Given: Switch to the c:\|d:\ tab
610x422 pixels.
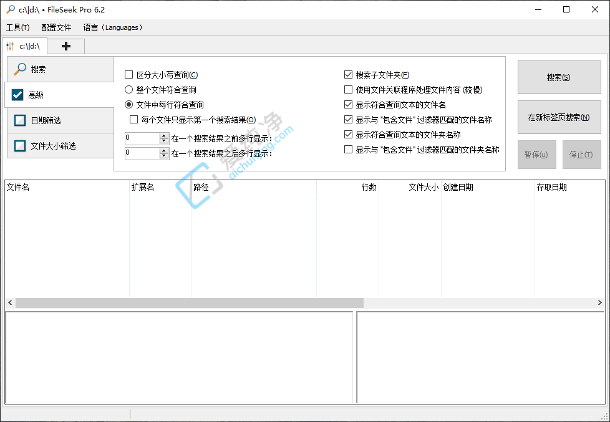Looking at the screenshot, I should tap(24, 46).
